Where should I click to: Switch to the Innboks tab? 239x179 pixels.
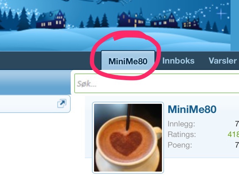tap(178, 61)
